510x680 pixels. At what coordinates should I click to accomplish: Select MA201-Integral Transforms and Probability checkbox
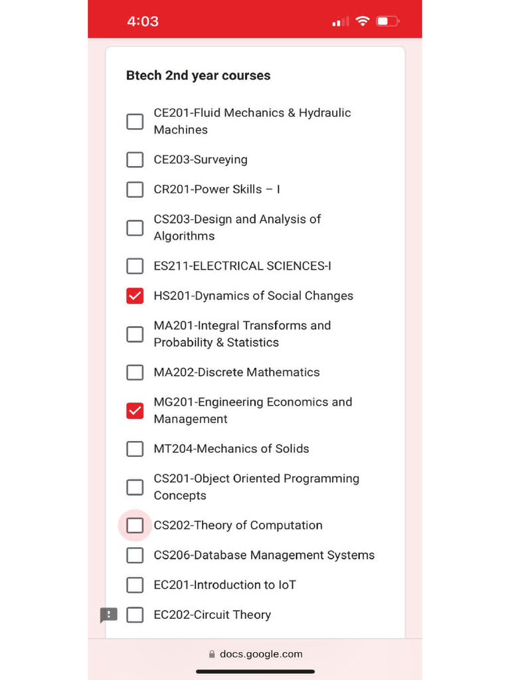135,334
